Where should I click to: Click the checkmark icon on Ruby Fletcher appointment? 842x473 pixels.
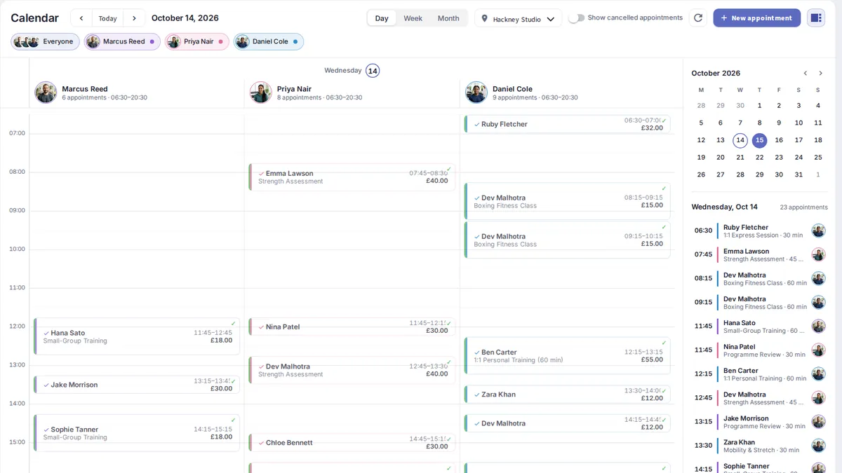477,125
